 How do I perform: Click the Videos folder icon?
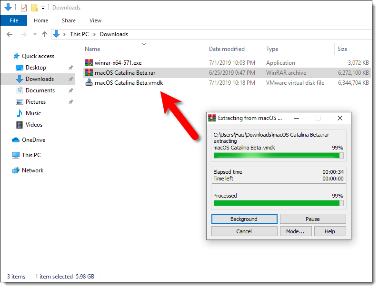(x=20, y=125)
